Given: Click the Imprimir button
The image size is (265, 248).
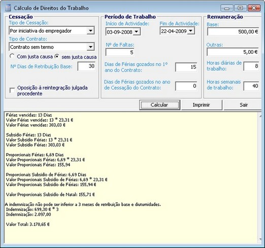Looking at the screenshot, I should pyautogui.click(x=202, y=105).
